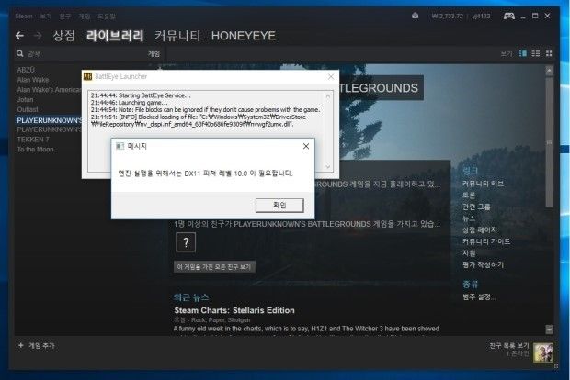This screenshot has width=570, height=380.
Task: Click the Steam page scrollbar thumb
Action: pos(549,141)
